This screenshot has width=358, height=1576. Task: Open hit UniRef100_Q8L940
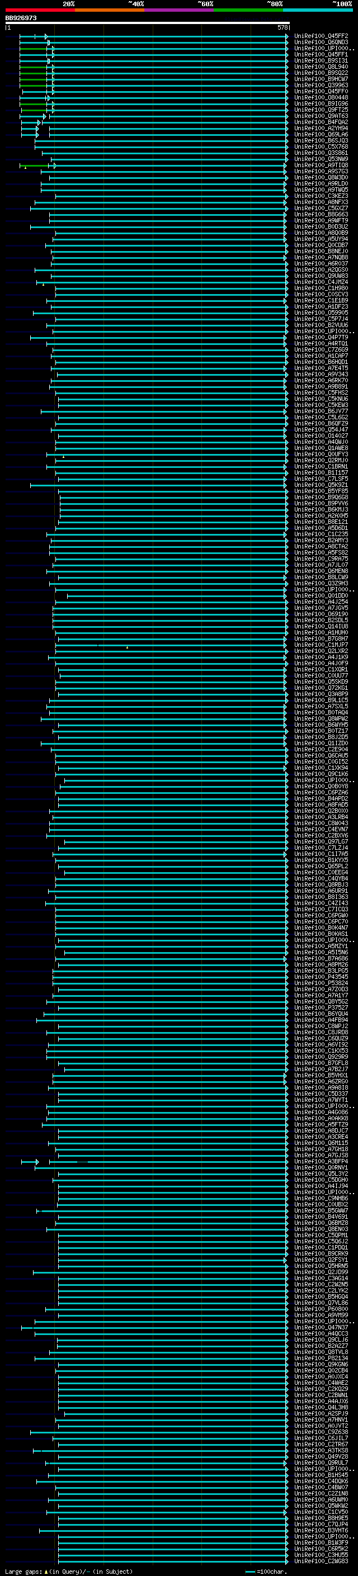click(321, 67)
